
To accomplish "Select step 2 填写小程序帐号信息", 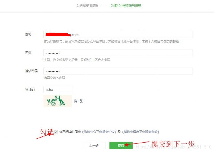I will (x=126, y=6).
